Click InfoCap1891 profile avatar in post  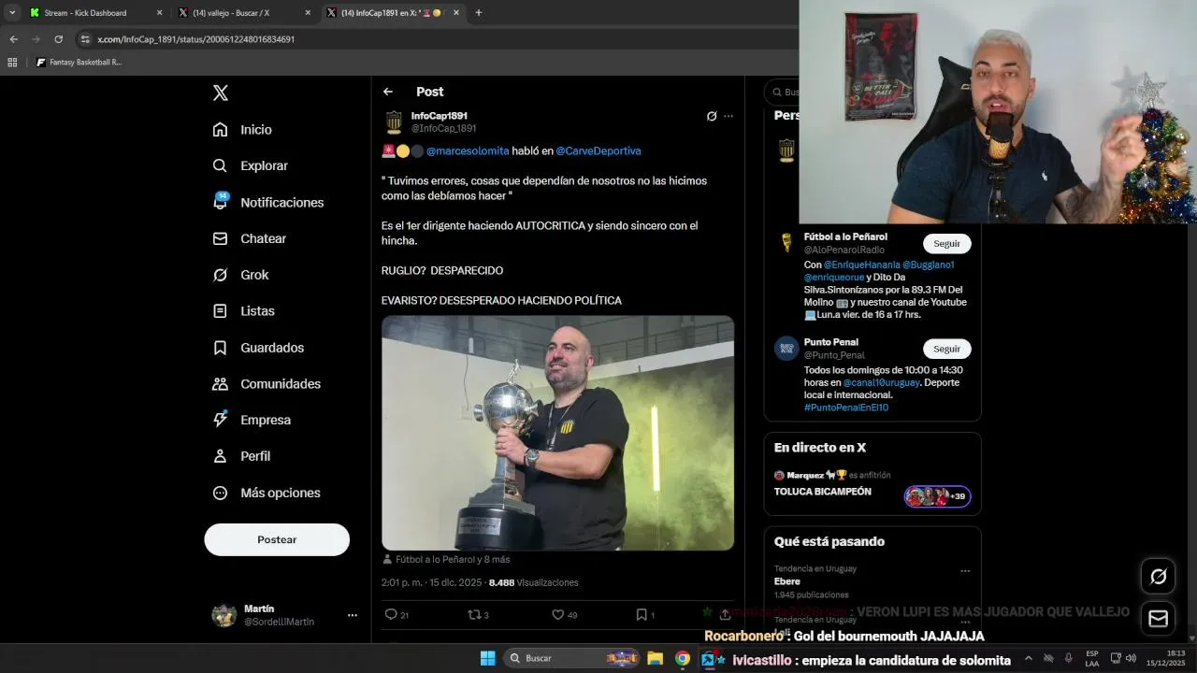click(x=394, y=122)
